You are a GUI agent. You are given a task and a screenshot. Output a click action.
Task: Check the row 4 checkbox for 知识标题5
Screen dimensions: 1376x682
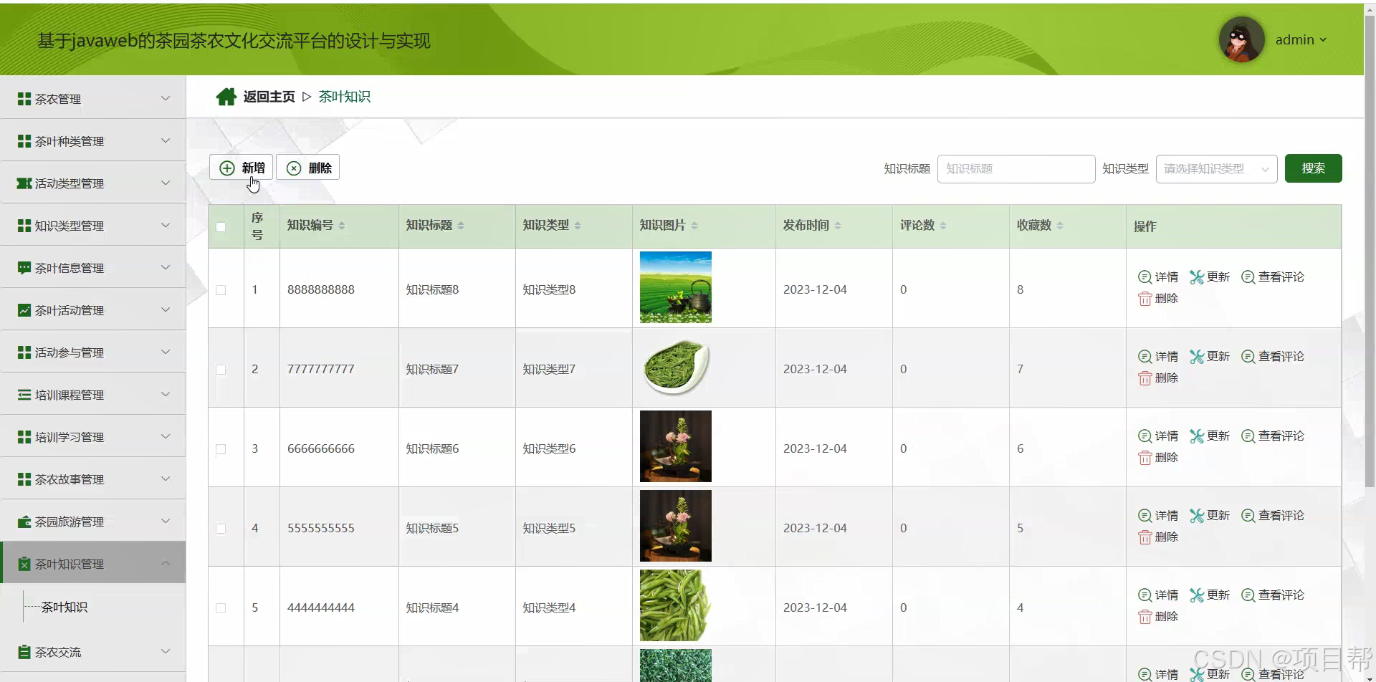point(221,529)
